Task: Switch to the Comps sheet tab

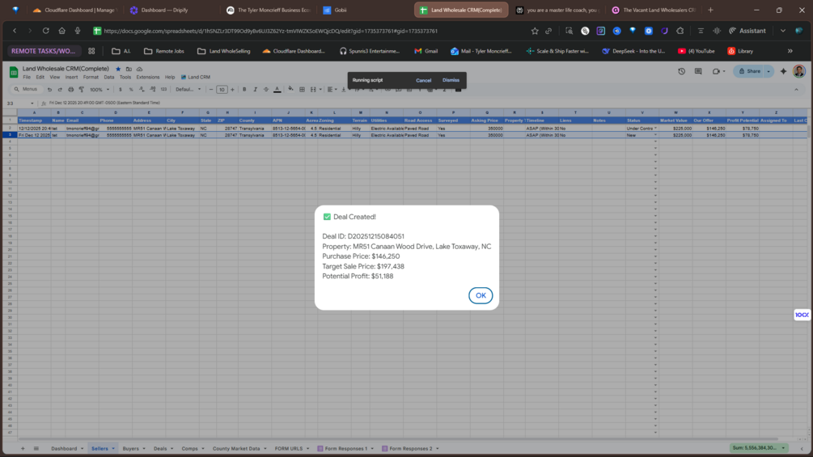Action: [x=189, y=449]
